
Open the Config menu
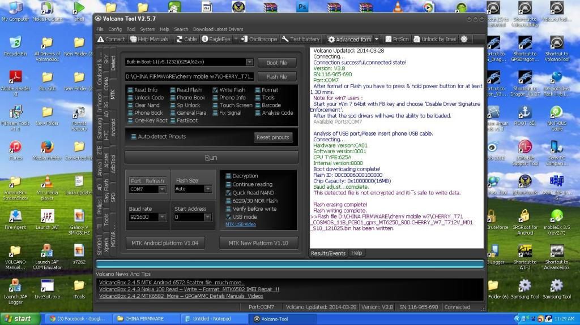[115, 29]
